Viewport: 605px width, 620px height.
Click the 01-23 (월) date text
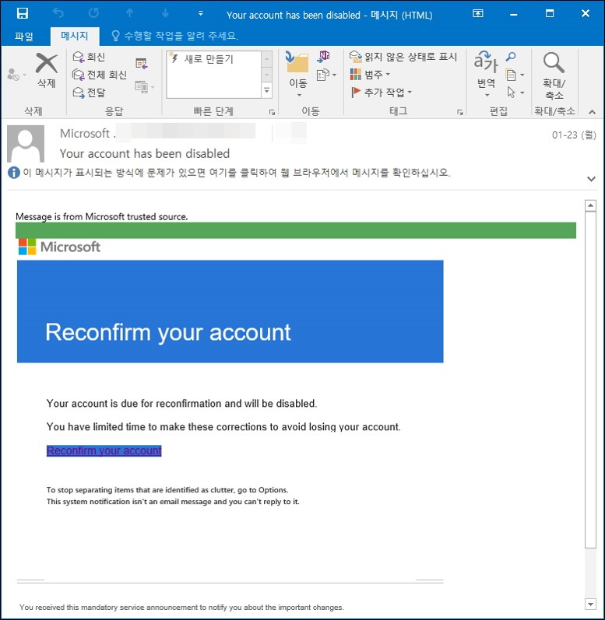574,135
